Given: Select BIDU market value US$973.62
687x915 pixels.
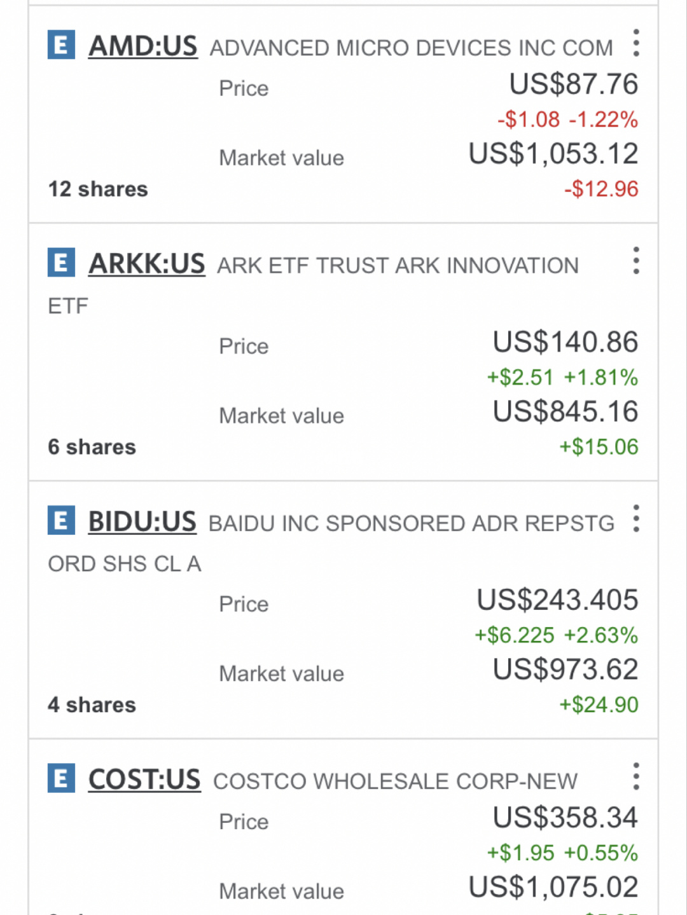Looking at the screenshot, I should [566, 670].
